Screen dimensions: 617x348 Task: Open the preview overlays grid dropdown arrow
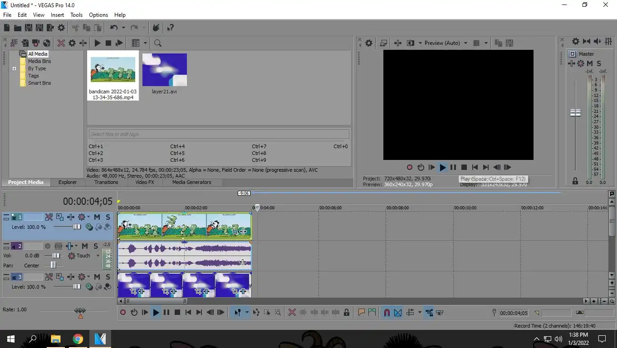coord(486,43)
